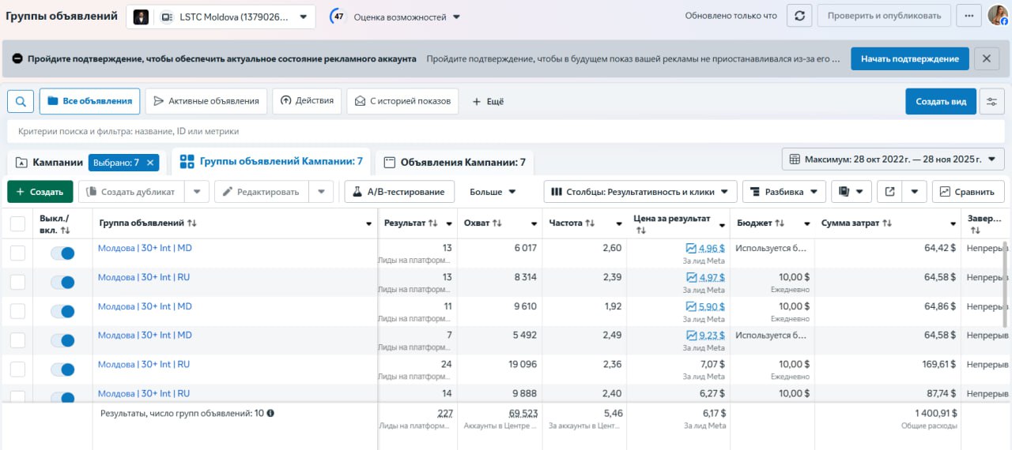Image resolution: width=1012 pixels, height=450 pixels.
Task: Click the chart icon beside 4,96 $
Action: point(692,248)
